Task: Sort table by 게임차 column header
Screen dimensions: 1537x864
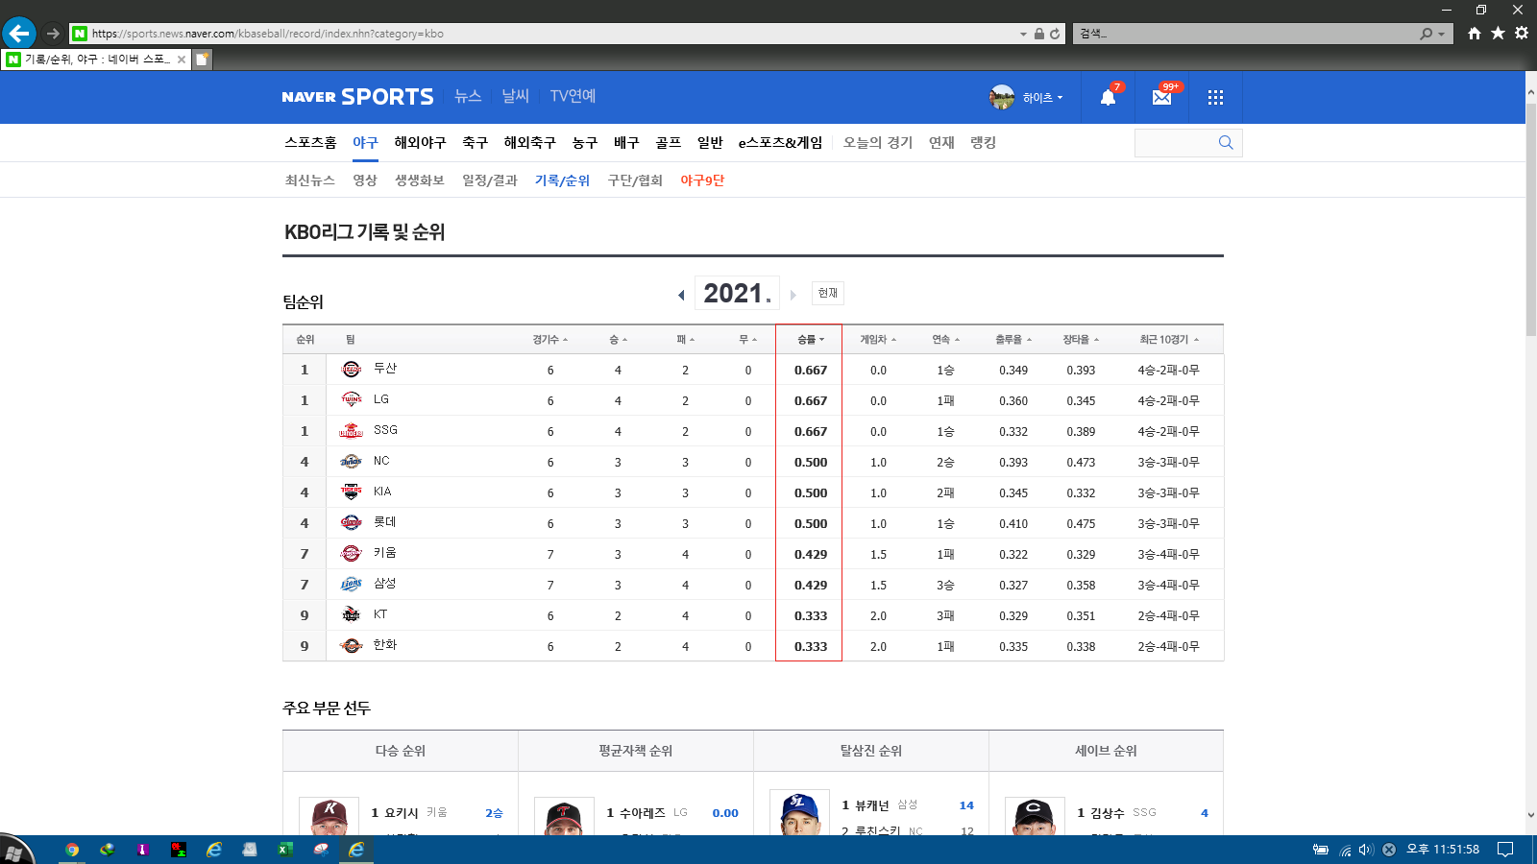Action: 878,339
